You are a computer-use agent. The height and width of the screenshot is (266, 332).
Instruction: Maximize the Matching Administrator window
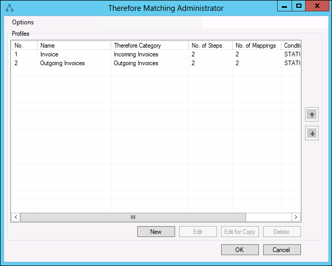[298, 6]
